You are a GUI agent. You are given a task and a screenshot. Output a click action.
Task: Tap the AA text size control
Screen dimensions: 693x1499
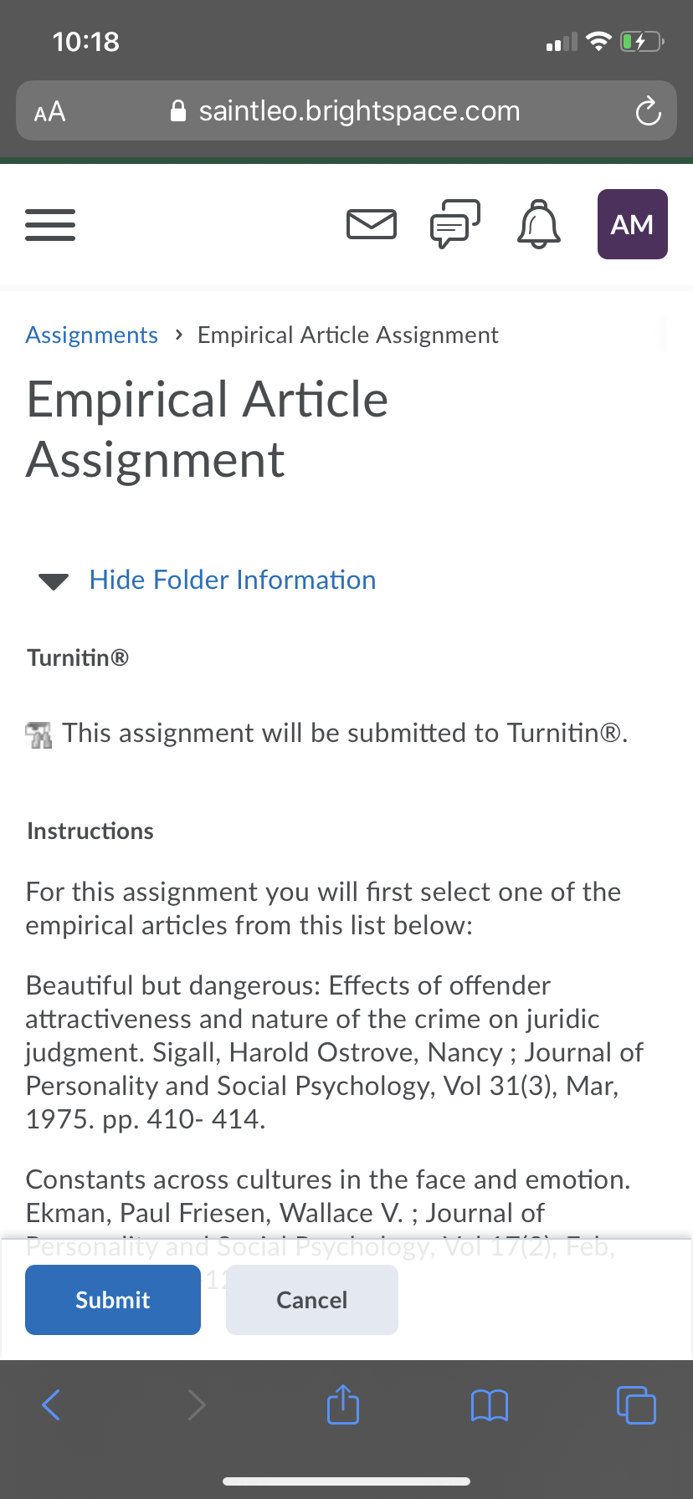tap(49, 111)
